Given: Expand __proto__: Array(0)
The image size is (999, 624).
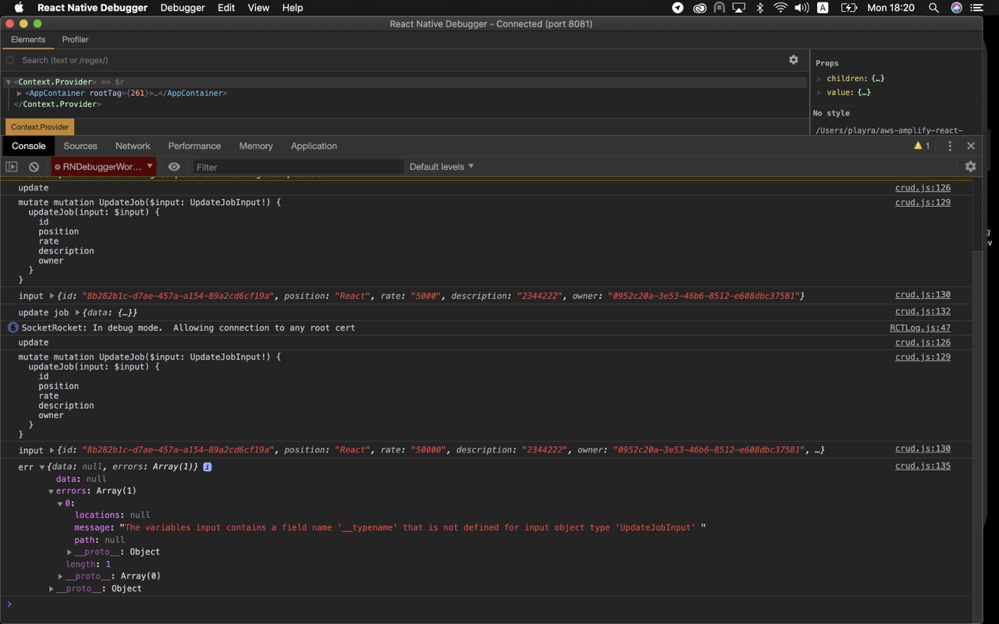Looking at the screenshot, I should pyautogui.click(x=60, y=576).
